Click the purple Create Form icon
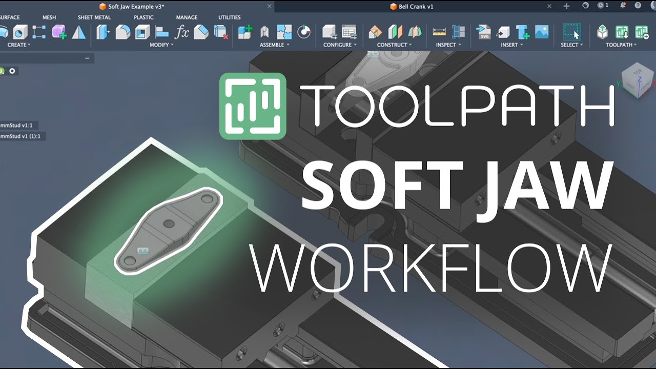The width and height of the screenshot is (656, 369). (59, 32)
